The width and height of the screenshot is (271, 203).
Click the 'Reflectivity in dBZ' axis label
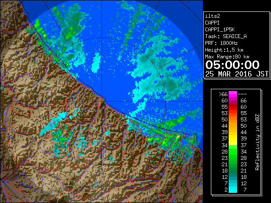(x=257, y=142)
